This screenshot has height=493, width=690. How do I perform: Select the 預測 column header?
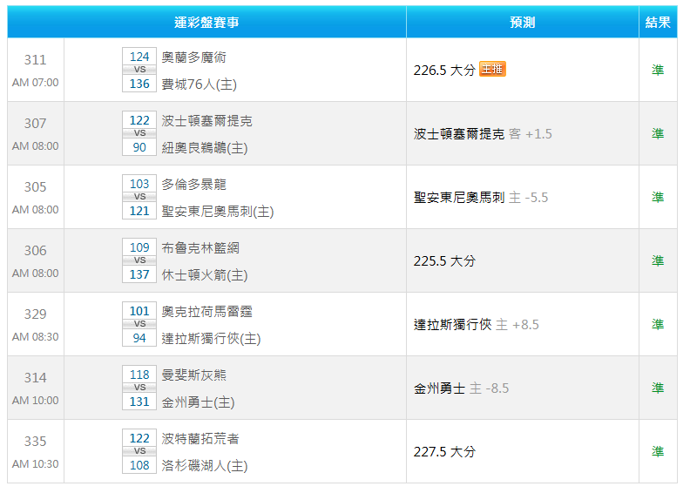click(522, 22)
